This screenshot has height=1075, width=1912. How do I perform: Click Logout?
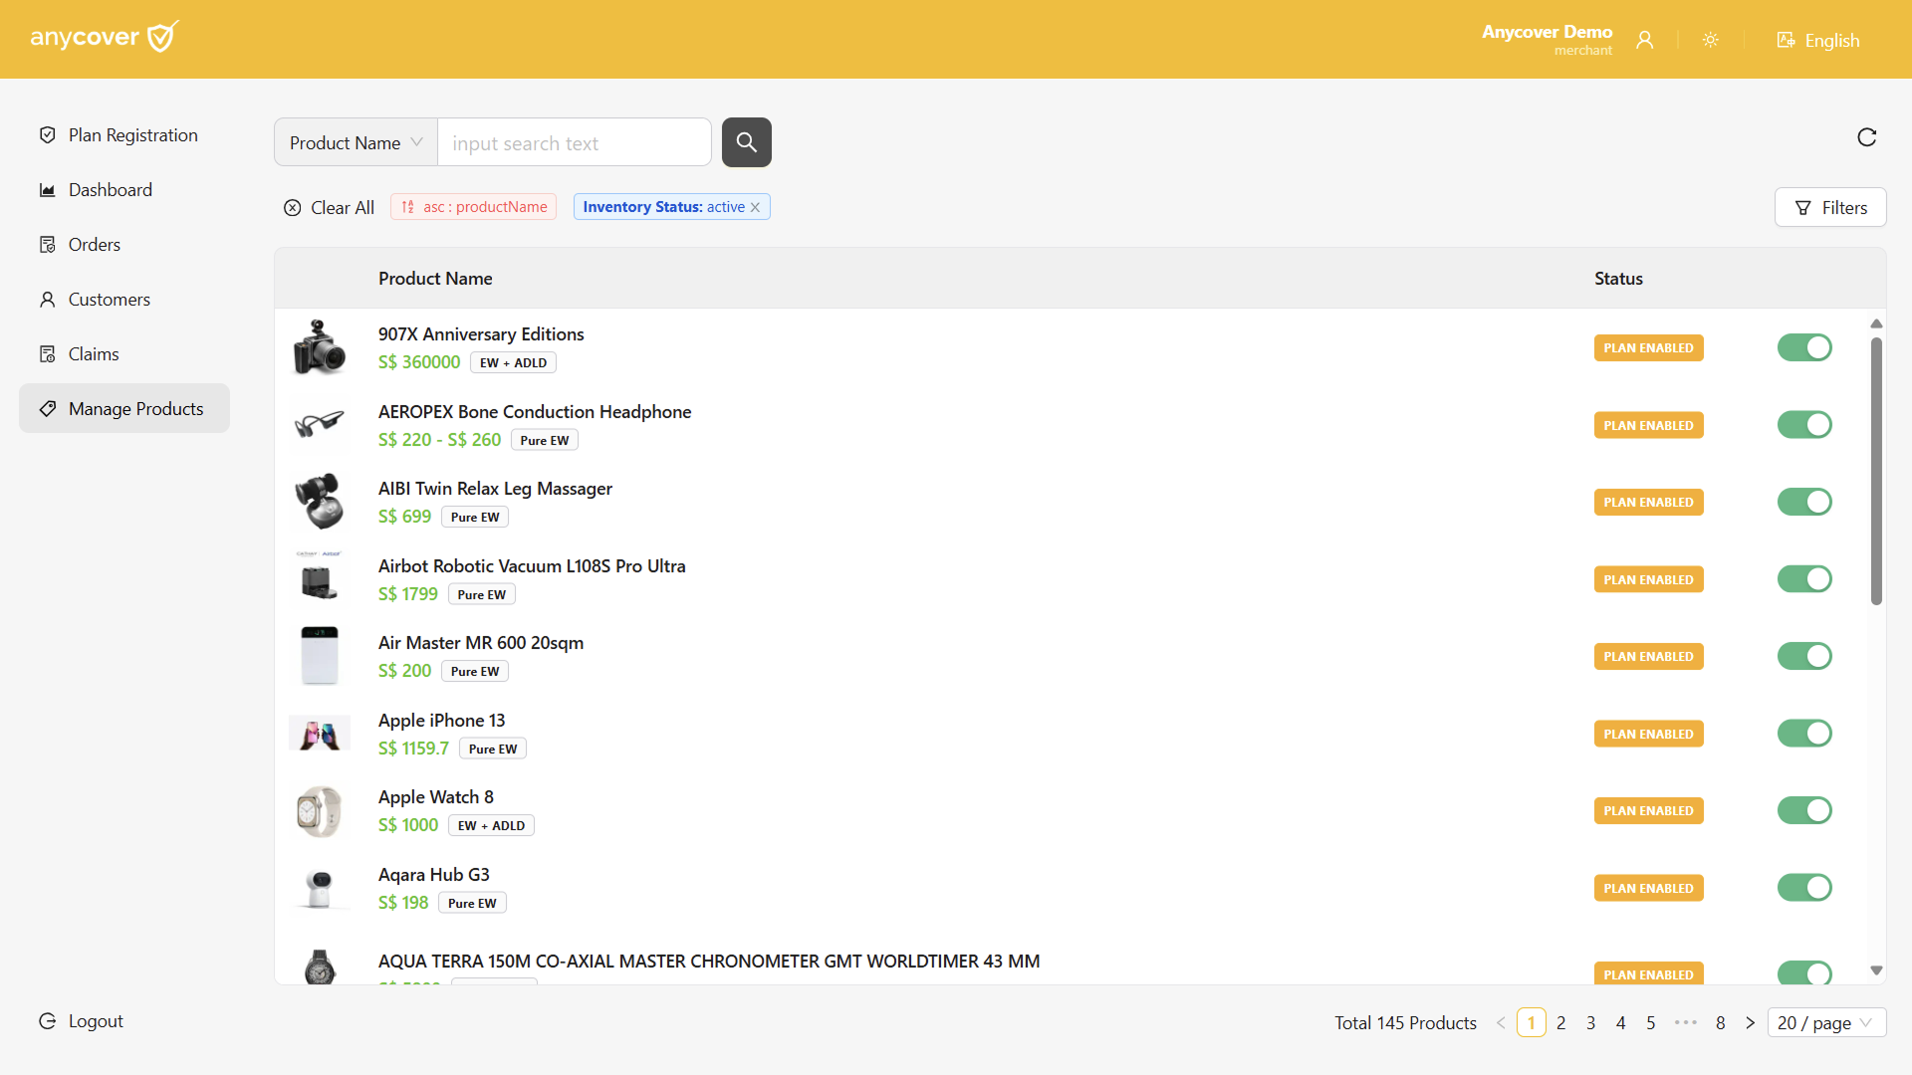(x=82, y=1020)
